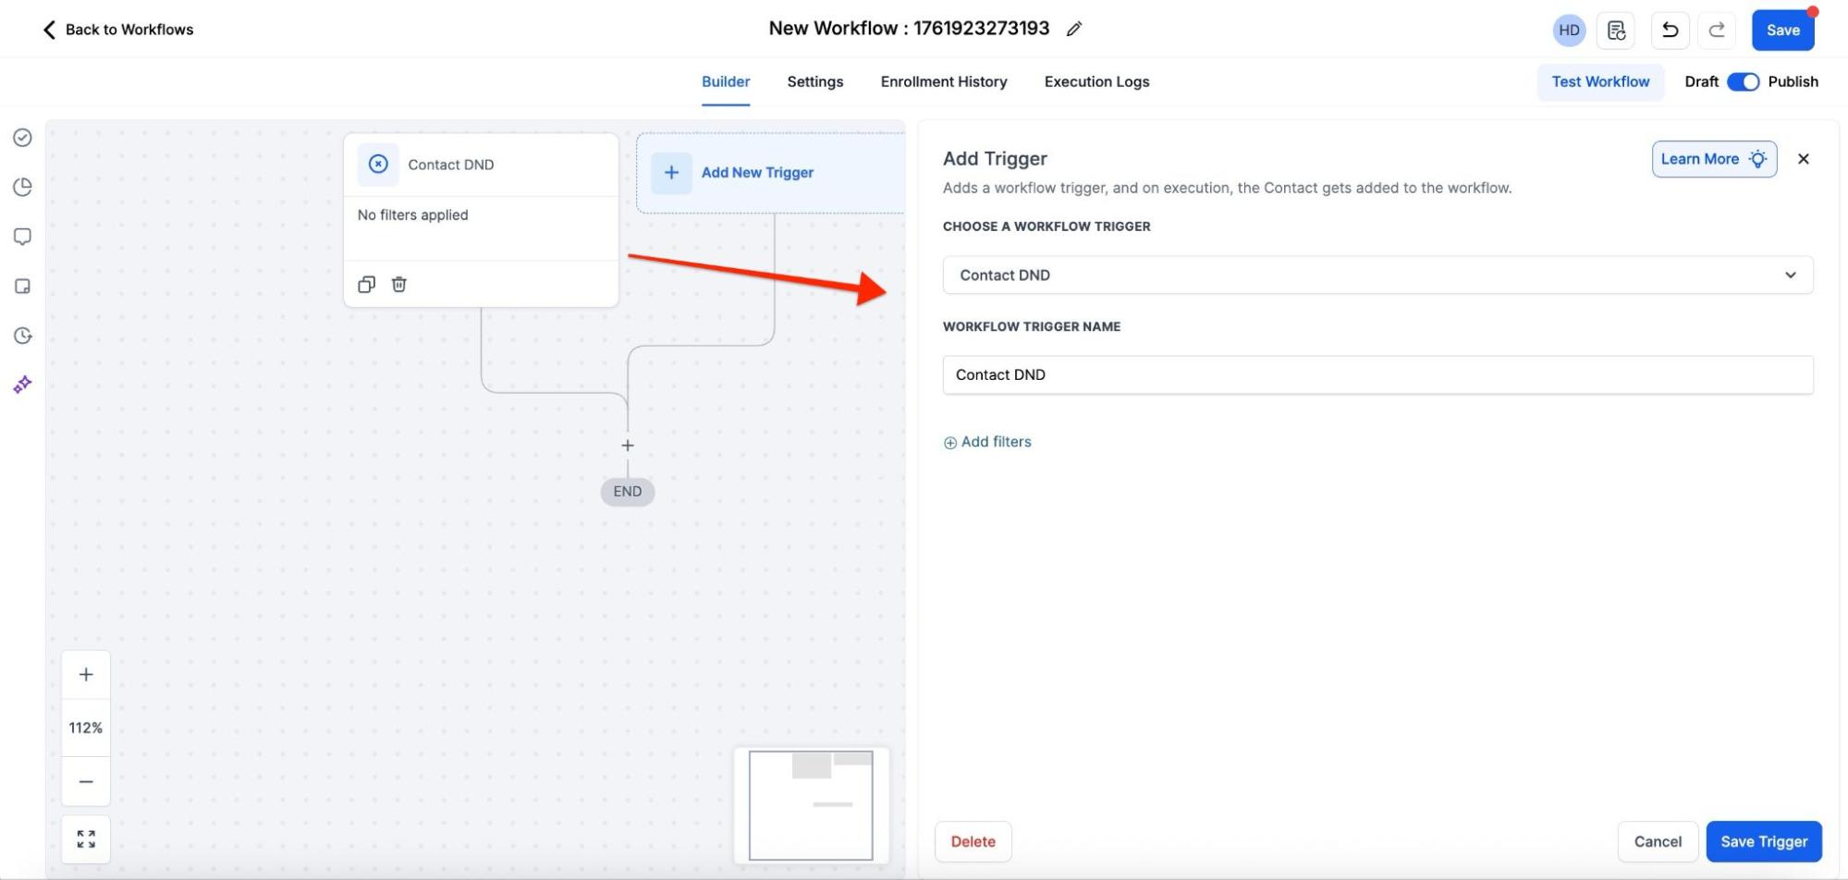The height and width of the screenshot is (880, 1848).
Task: Edit workflow name with pencil icon
Action: click(x=1073, y=30)
